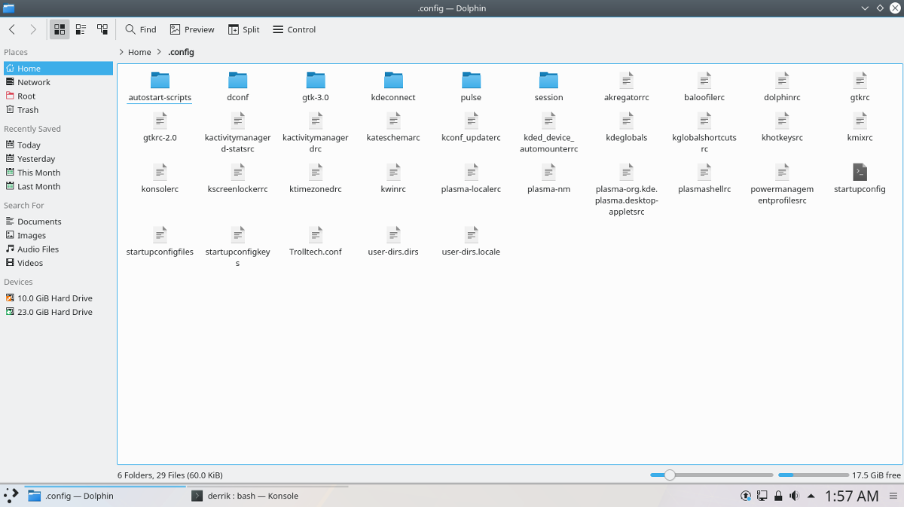
Task: Switch to Konsole window in taskbar
Action: click(x=245, y=496)
